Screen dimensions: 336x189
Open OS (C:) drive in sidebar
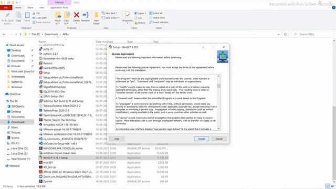pos(15,143)
